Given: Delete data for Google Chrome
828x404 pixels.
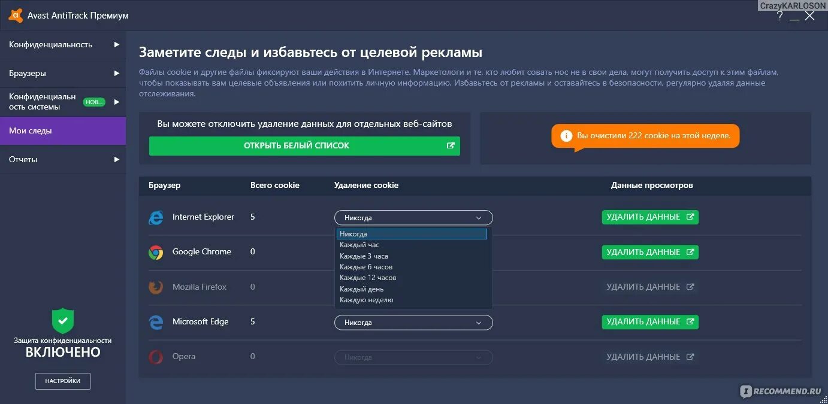Looking at the screenshot, I should point(650,252).
